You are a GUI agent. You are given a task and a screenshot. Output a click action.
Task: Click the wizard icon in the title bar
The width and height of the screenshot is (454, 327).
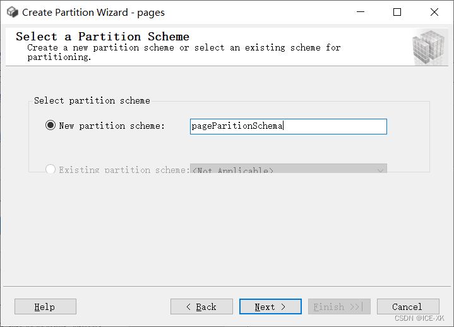click(12, 12)
